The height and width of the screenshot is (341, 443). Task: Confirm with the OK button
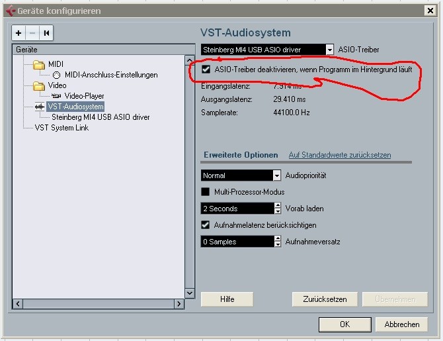[x=345, y=324]
